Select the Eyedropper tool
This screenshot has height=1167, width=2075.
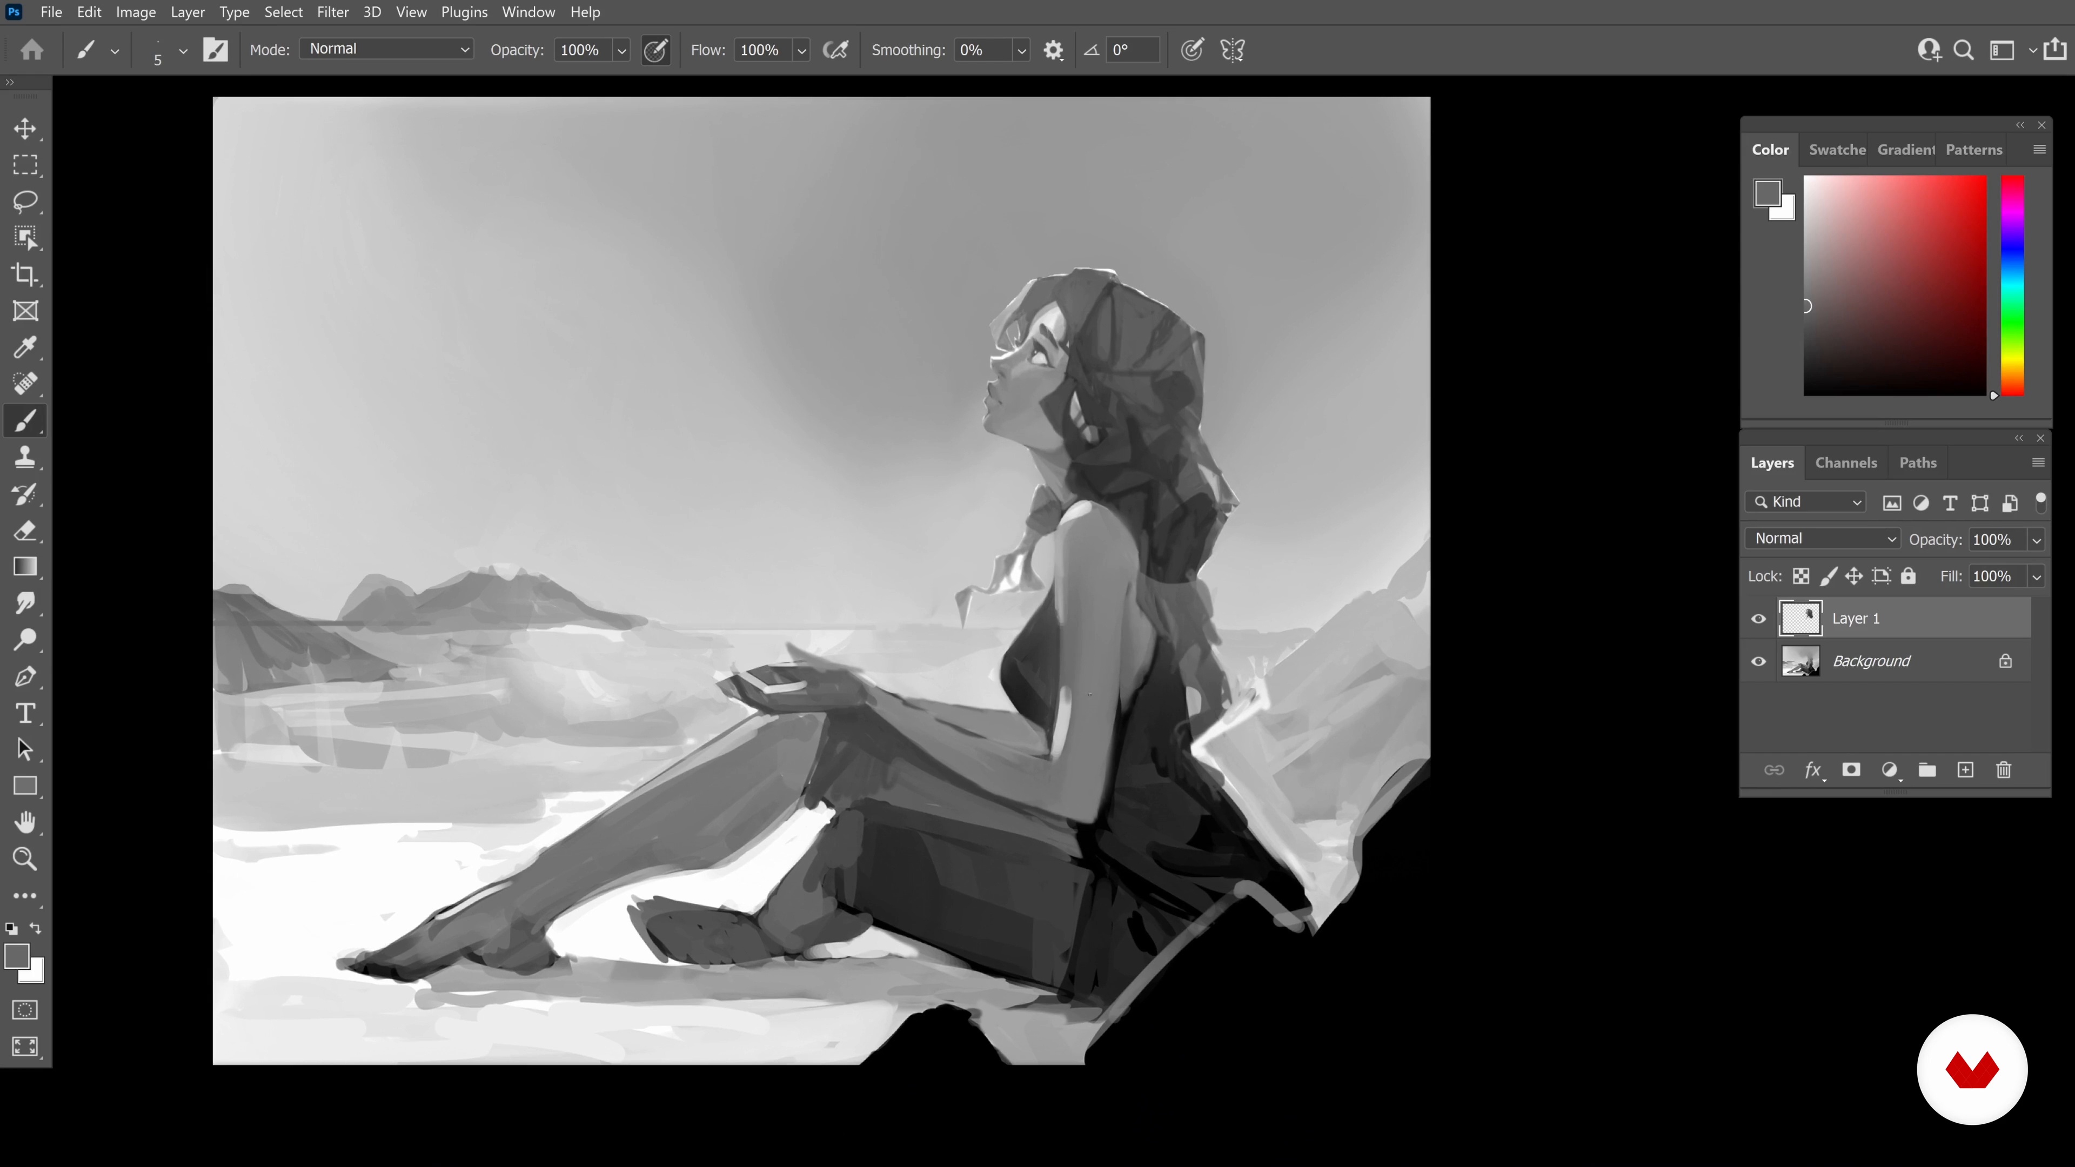pos(25,348)
